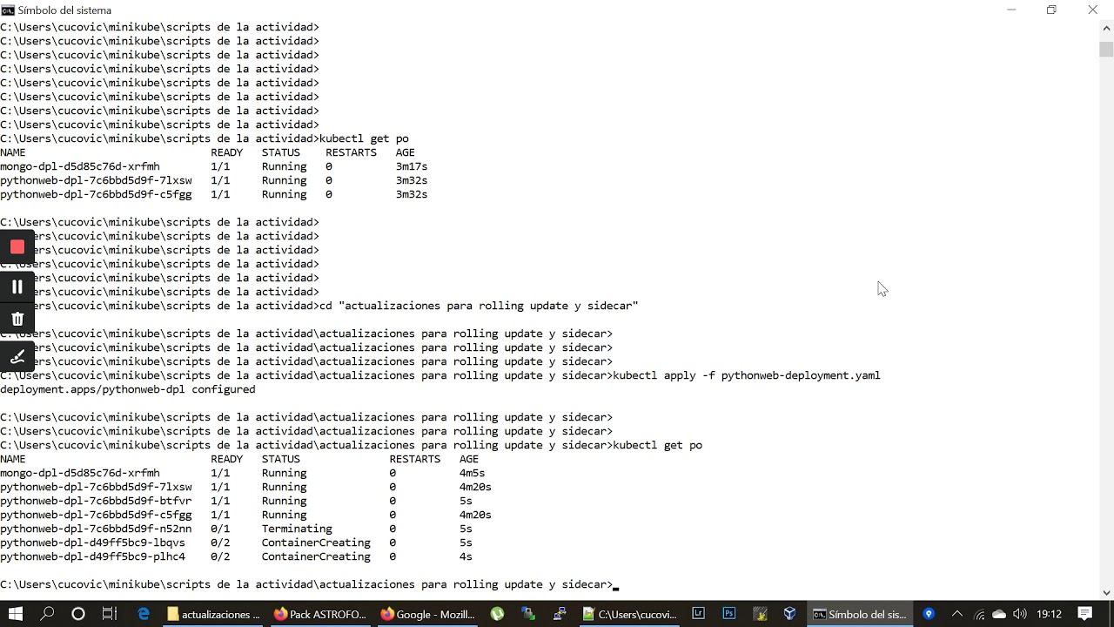1114x627 pixels.
Task: Open the recorder's pen annotation tool
Action: point(17,357)
